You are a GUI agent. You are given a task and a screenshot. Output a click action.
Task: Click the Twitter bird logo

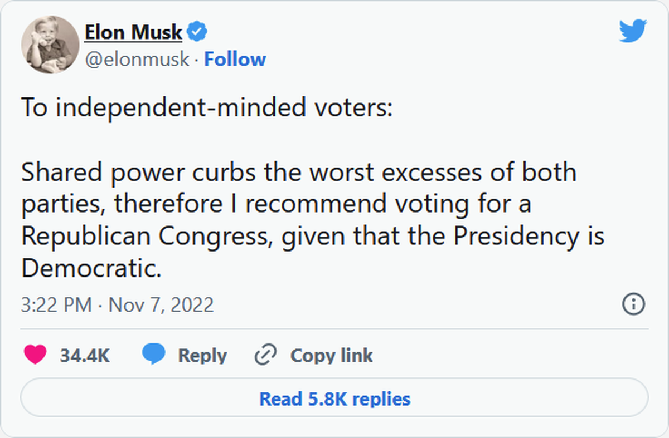click(x=633, y=32)
